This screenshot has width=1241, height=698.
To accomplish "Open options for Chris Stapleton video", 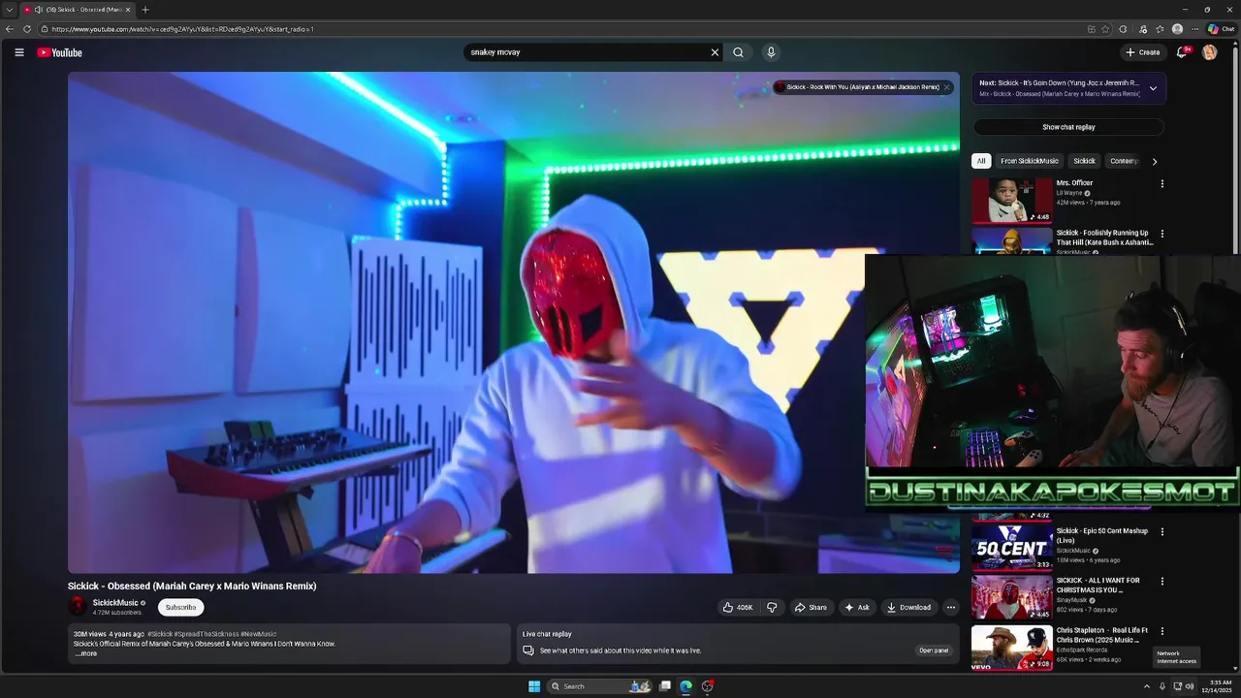I will point(1162,631).
